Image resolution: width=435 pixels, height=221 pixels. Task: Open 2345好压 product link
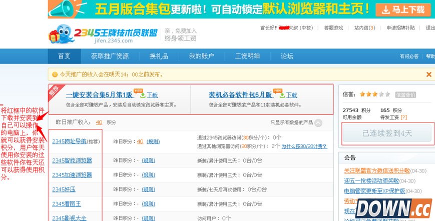click(x=64, y=189)
